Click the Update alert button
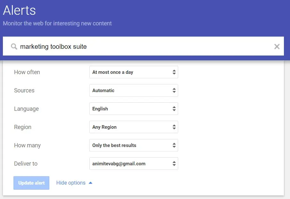The image size is (290, 199). [31, 183]
